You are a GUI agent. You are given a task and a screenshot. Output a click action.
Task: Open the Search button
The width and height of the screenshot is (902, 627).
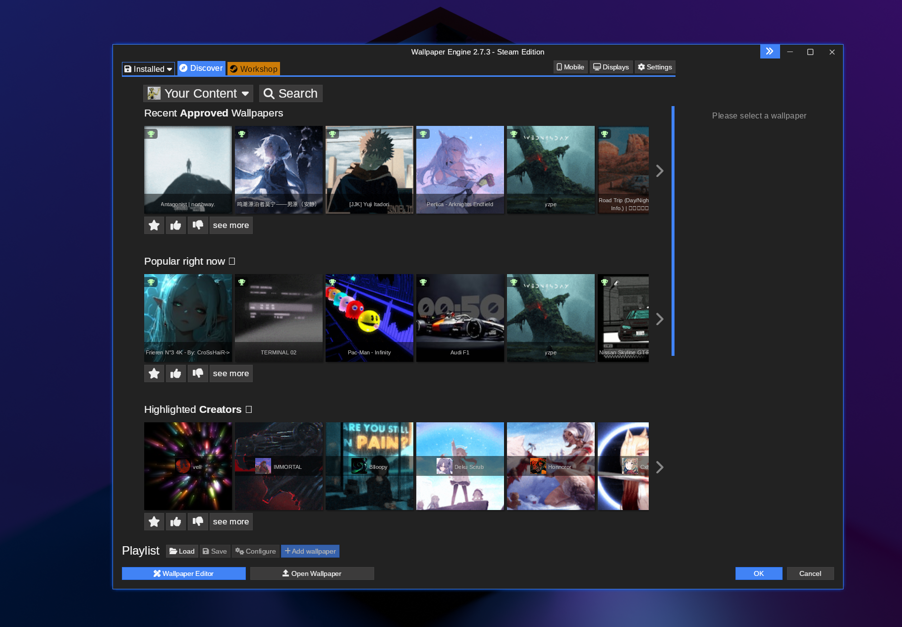point(291,93)
